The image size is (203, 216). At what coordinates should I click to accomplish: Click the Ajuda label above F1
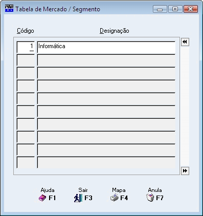48,190
